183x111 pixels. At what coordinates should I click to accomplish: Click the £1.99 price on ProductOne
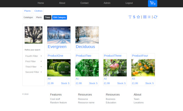[51, 83]
